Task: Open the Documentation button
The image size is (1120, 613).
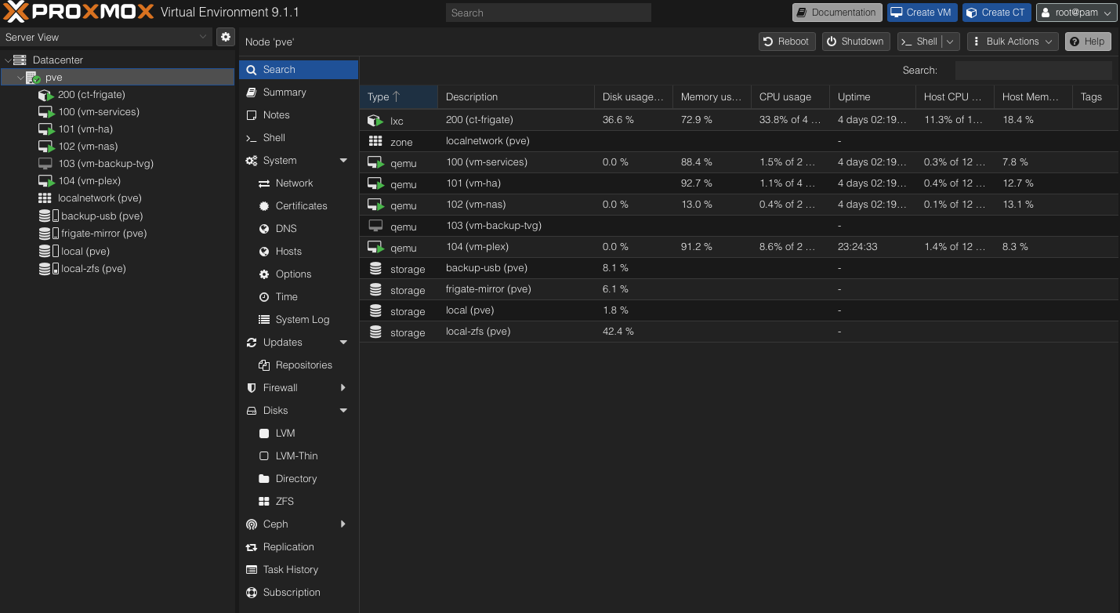Action: [x=837, y=13]
